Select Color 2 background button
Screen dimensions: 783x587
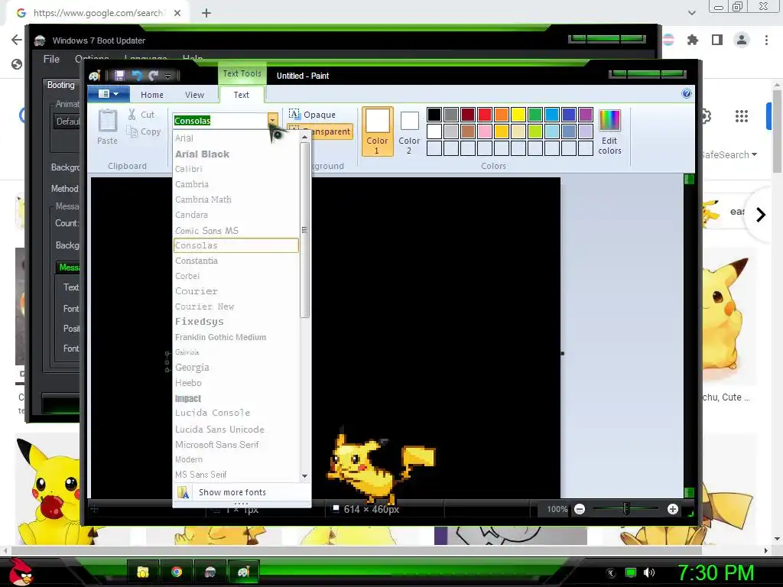point(409,131)
